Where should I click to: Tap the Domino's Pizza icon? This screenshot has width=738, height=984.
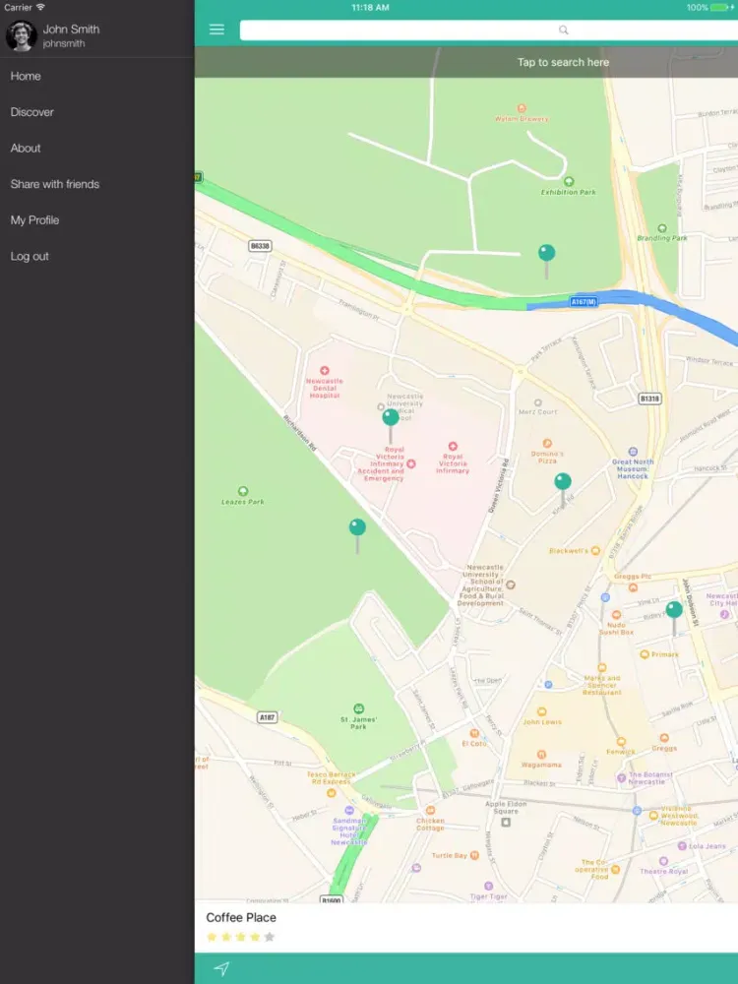pyautogui.click(x=547, y=443)
